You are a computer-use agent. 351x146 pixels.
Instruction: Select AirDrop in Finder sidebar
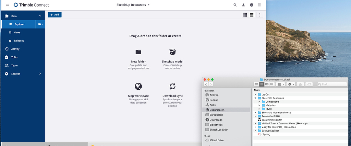(x=227, y=95)
